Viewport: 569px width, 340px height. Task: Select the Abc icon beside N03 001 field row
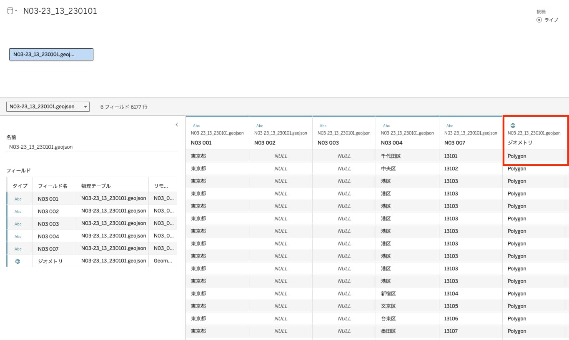tap(18, 198)
